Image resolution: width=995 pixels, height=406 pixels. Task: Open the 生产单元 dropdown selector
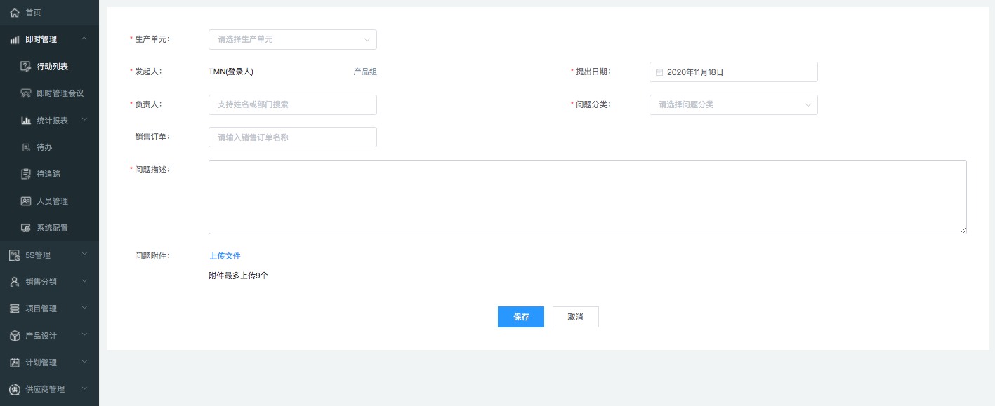tap(292, 40)
